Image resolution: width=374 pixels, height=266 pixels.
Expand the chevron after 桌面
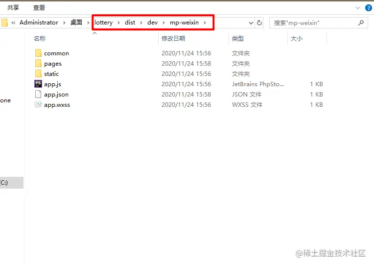pos(88,23)
